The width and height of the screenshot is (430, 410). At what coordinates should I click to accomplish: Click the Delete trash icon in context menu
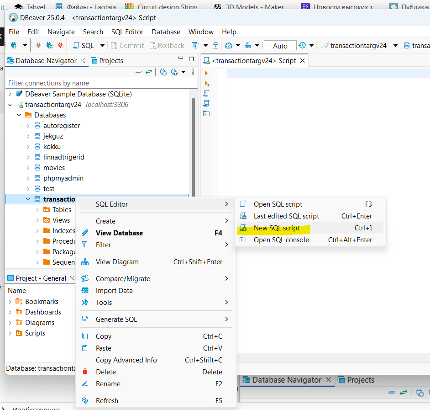(85, 372)
